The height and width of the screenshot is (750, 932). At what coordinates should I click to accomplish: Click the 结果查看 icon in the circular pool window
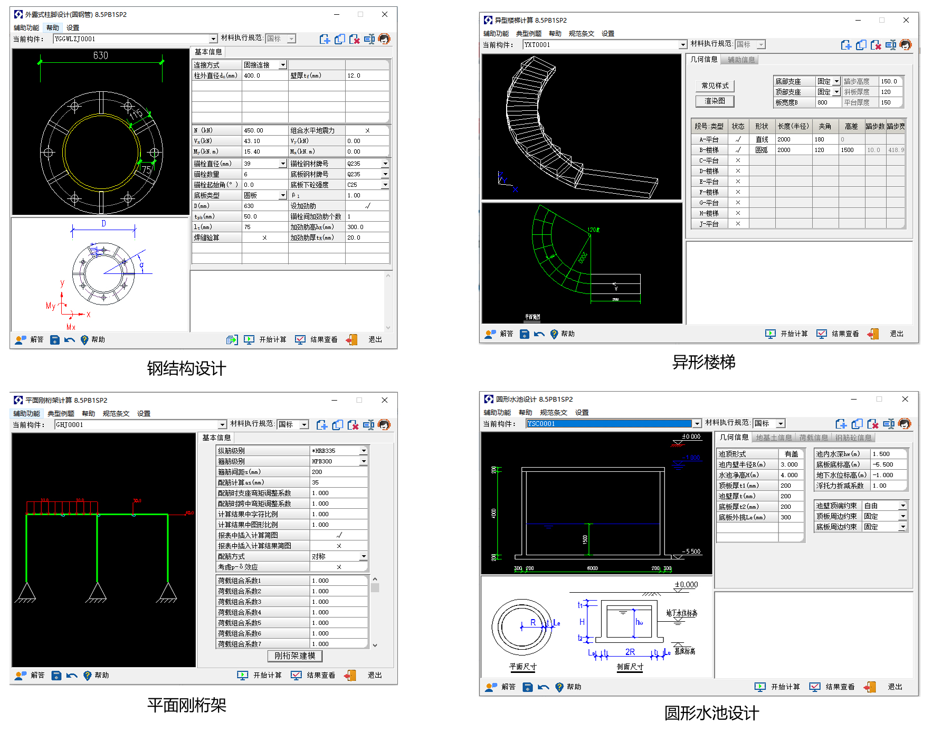coord(815,687)
